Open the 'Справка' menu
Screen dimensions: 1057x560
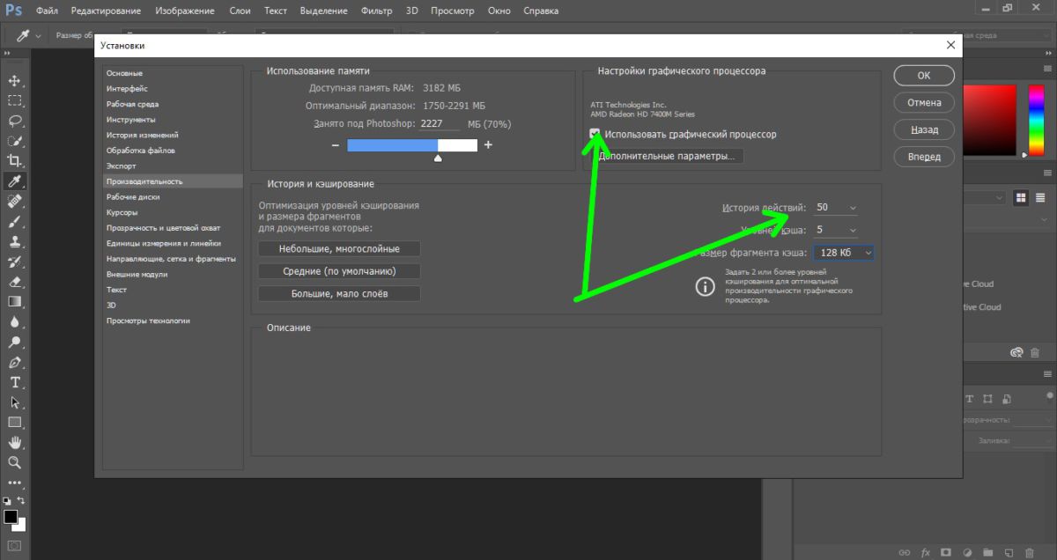[540, 11]
